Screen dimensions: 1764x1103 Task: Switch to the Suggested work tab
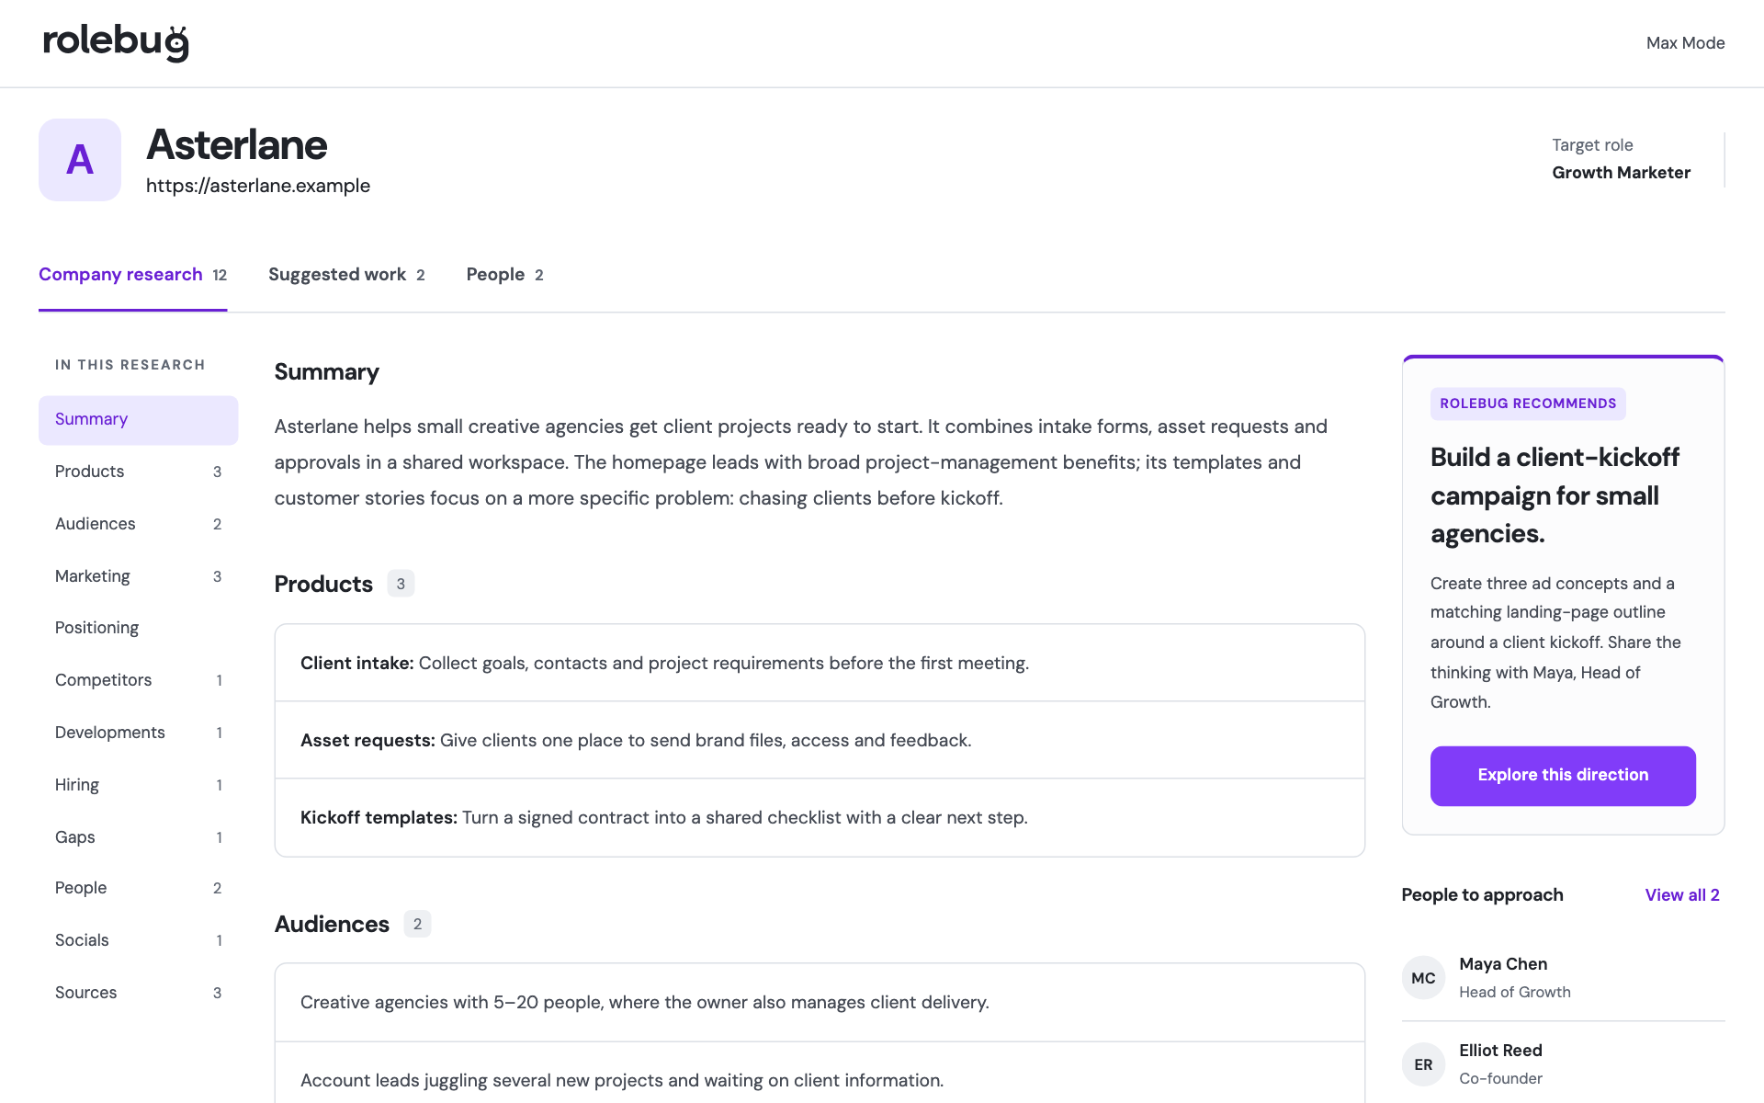pos(346,275)
